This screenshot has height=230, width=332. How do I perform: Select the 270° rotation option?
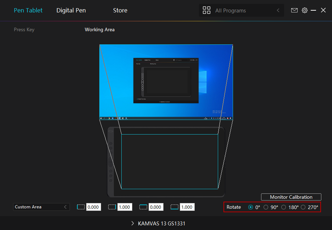[x=303, y=207]
